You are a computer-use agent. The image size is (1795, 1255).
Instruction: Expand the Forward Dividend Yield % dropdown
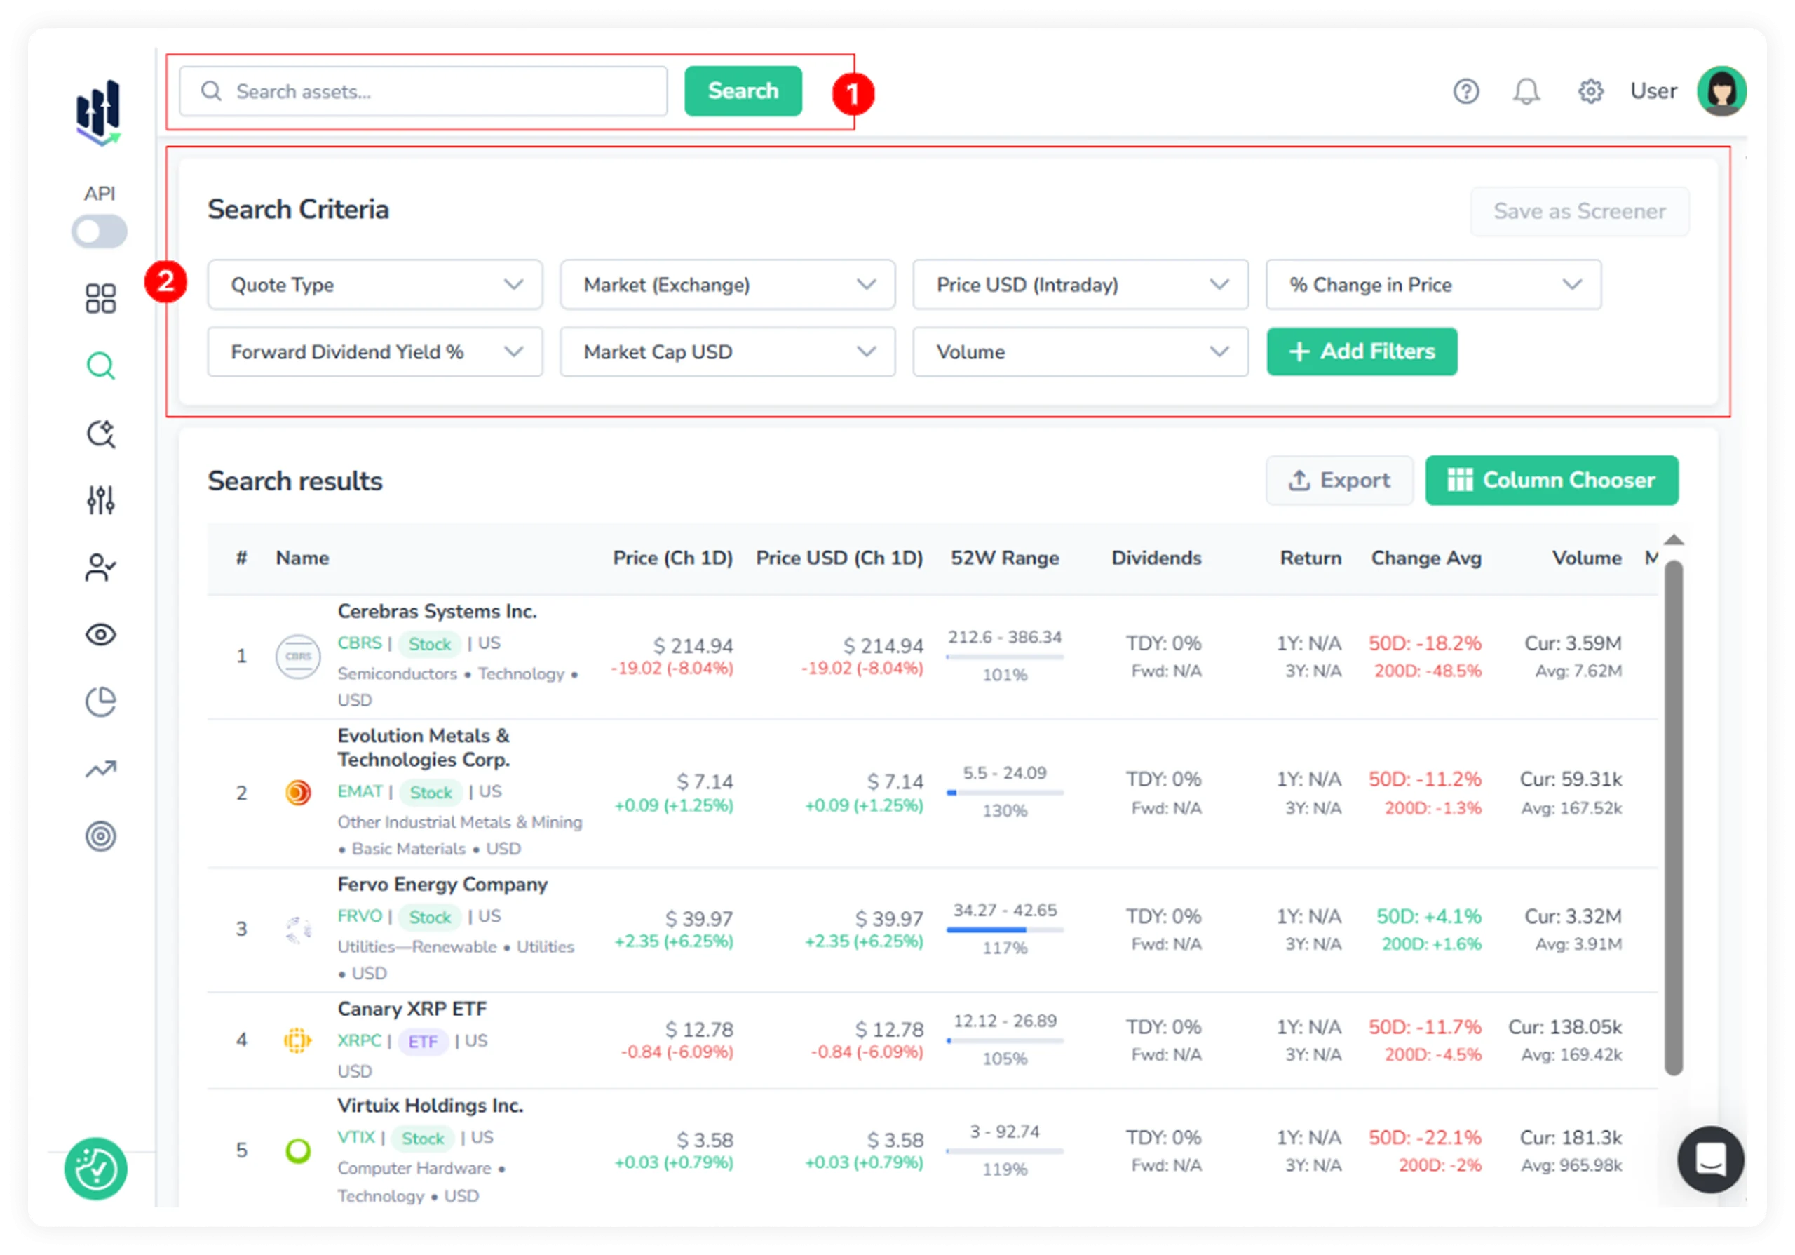click(374, 352)
